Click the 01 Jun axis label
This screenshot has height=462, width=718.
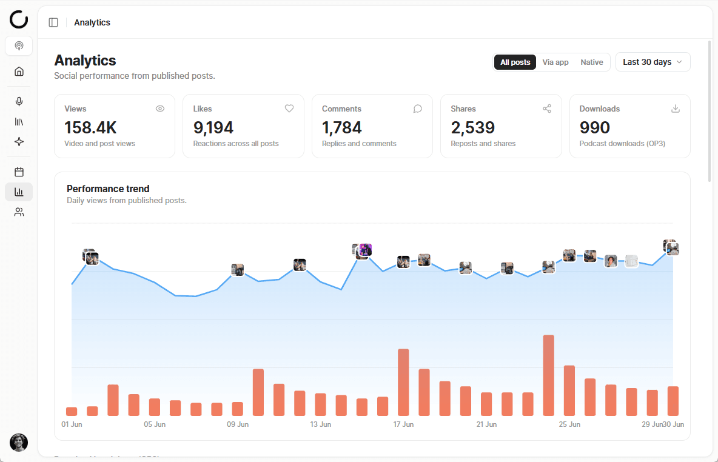tap(72, 424)
